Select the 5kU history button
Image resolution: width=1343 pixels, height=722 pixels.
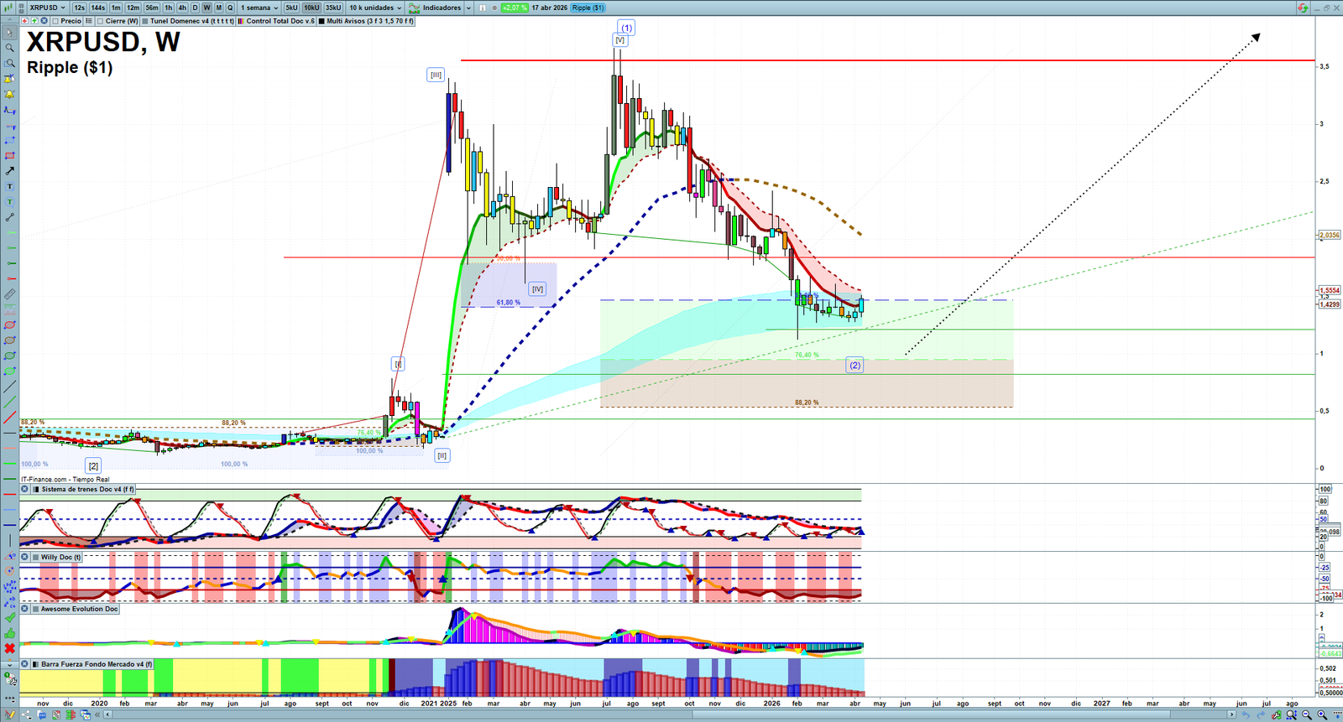click(x=291, y=8)
